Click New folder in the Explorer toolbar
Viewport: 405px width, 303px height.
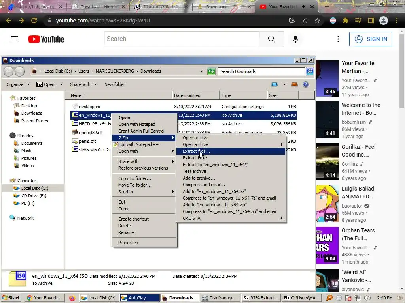click(115, 84)
